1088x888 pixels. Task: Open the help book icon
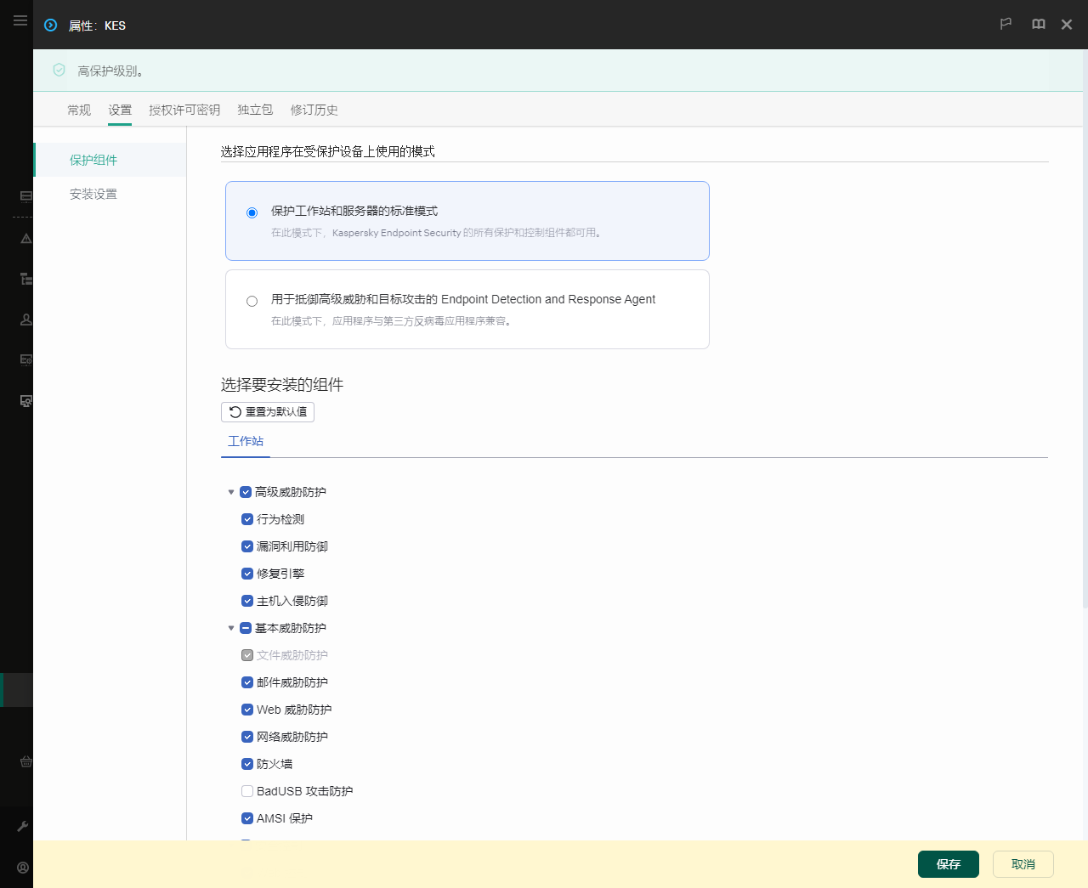click(1038, 25)
